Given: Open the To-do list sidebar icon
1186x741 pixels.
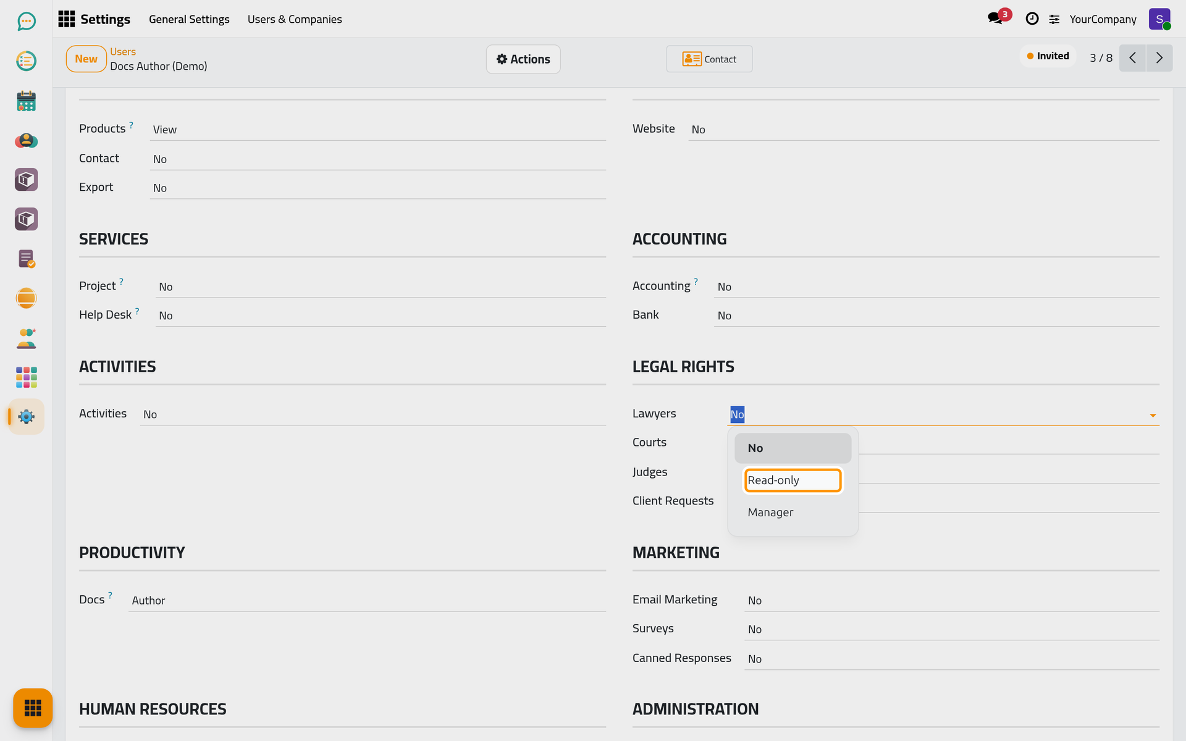Looking at the screenshot, I should click(26, 61).
